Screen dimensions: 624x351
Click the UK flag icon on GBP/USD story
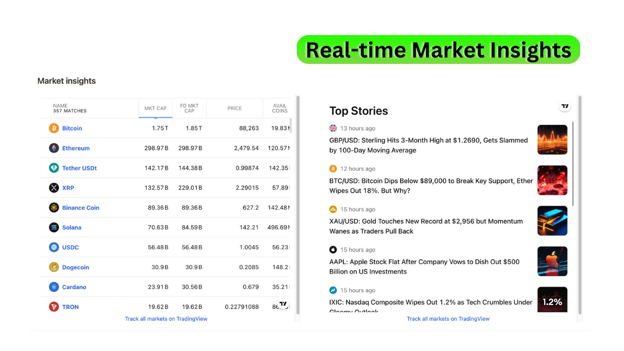[333, 128]
